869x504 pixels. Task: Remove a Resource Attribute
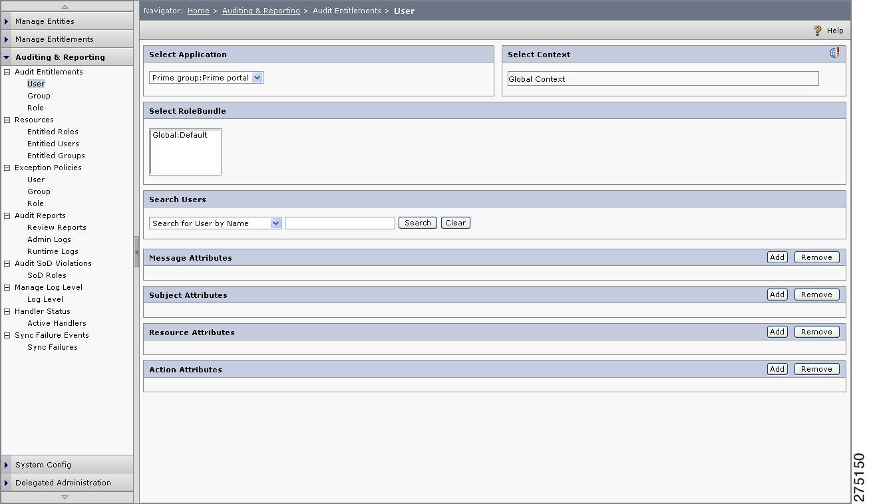816,332
